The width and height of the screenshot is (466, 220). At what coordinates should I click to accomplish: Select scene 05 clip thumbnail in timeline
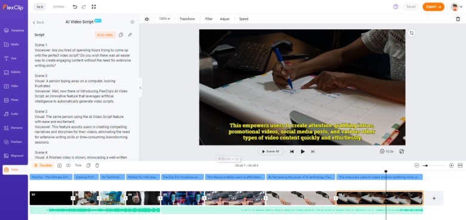click(x=182, y=198)
